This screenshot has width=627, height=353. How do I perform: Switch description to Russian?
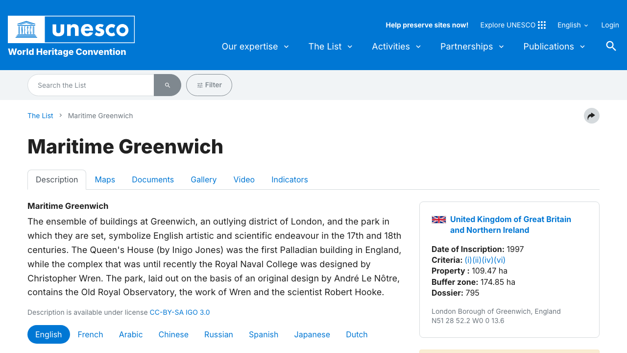[218, 334]
